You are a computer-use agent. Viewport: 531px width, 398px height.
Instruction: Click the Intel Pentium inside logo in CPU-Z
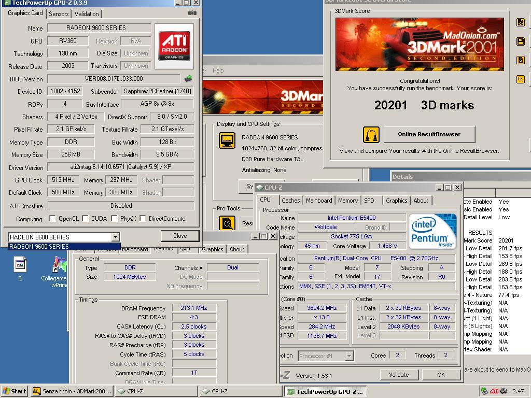(432, 232)
